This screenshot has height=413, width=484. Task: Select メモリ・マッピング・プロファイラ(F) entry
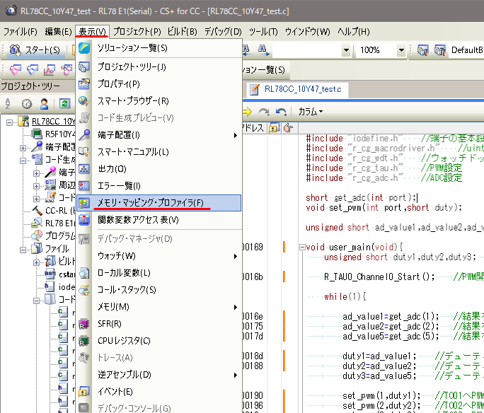coord(159,203)
